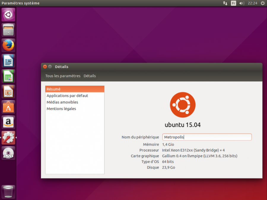Open the Files manager from launcher
The image size is (267, 200).
tap(8, 30)
